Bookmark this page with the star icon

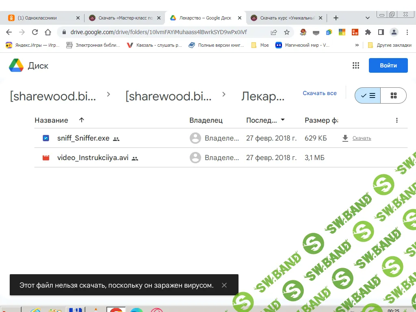287,32
